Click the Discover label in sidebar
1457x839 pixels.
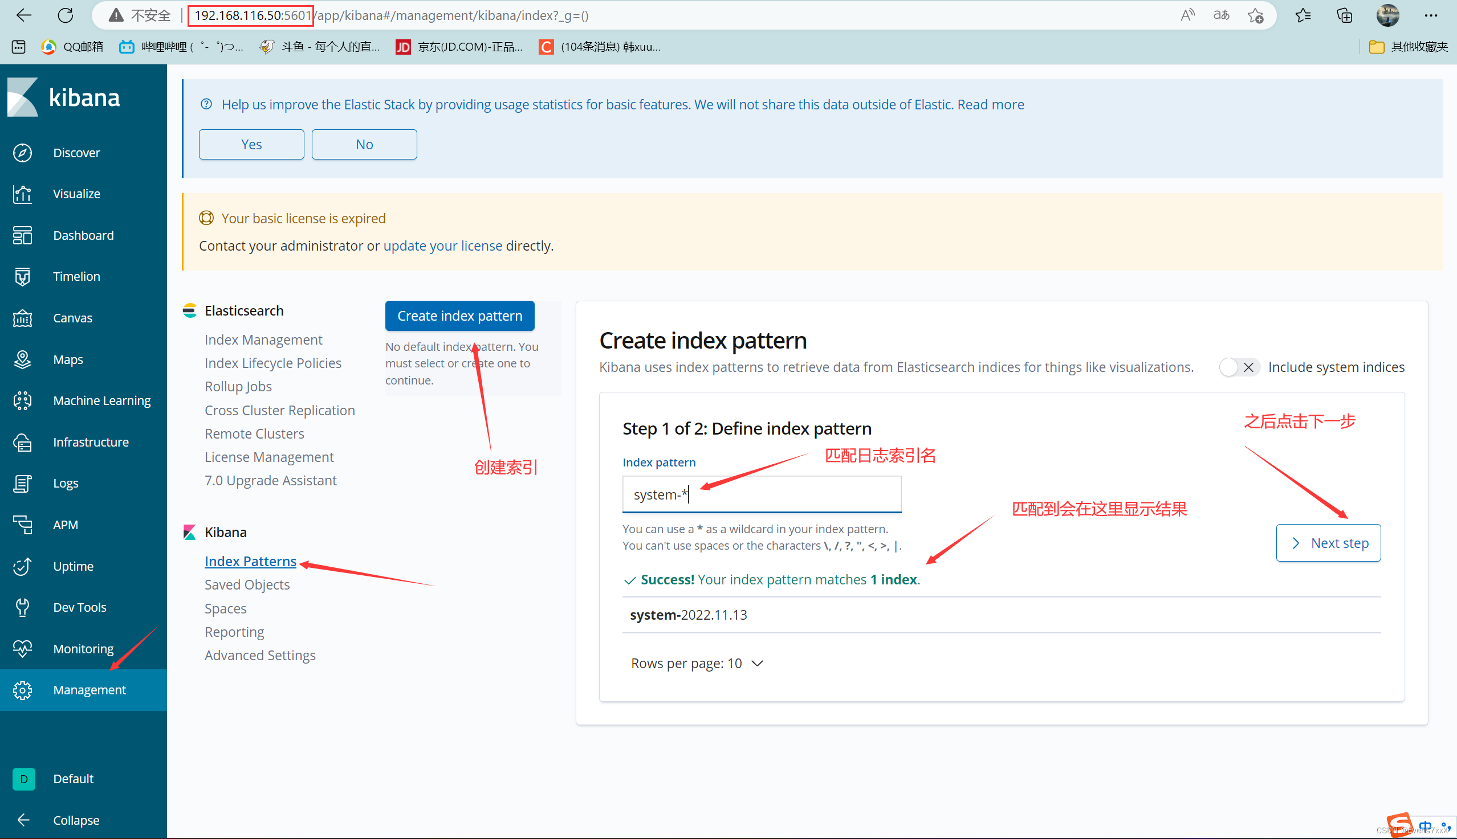[x=77, y=153]
